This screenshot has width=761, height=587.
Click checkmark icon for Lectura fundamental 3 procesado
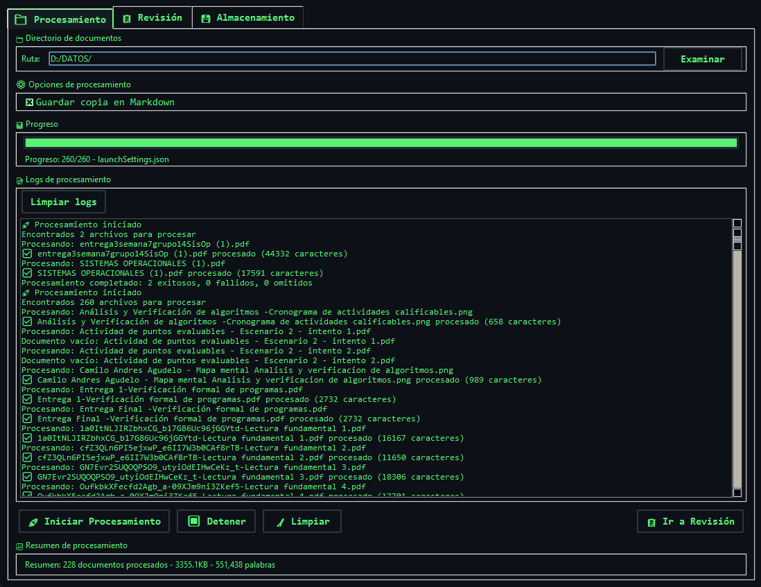click(x=27, y=477)
